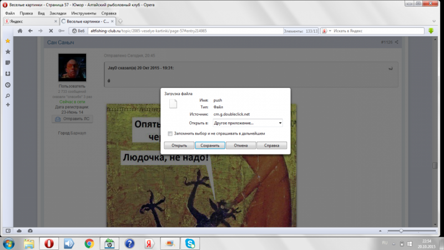This screenshot has width=444, height=250.
Task: Open the Инструменты menu
Action: [x=84, y=13]
